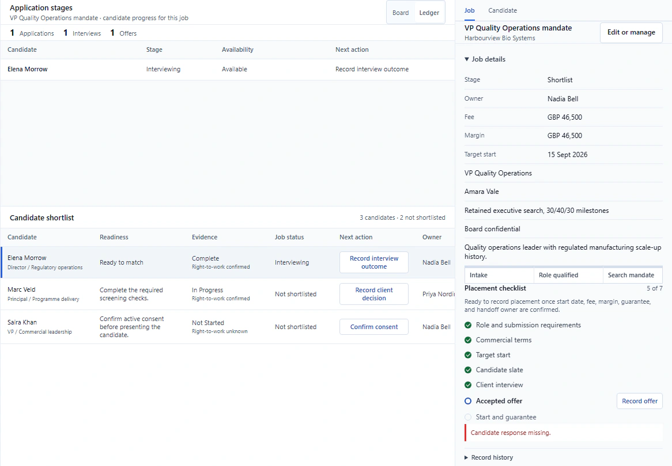Image resolution: width=672 pixels, height=466 pixels.
Task: Click '5 of 7' checklist progress
Action: [x=655, y=288]
